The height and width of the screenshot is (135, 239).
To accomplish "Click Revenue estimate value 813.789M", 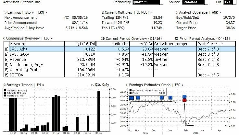I will click(x=86, y=60).
